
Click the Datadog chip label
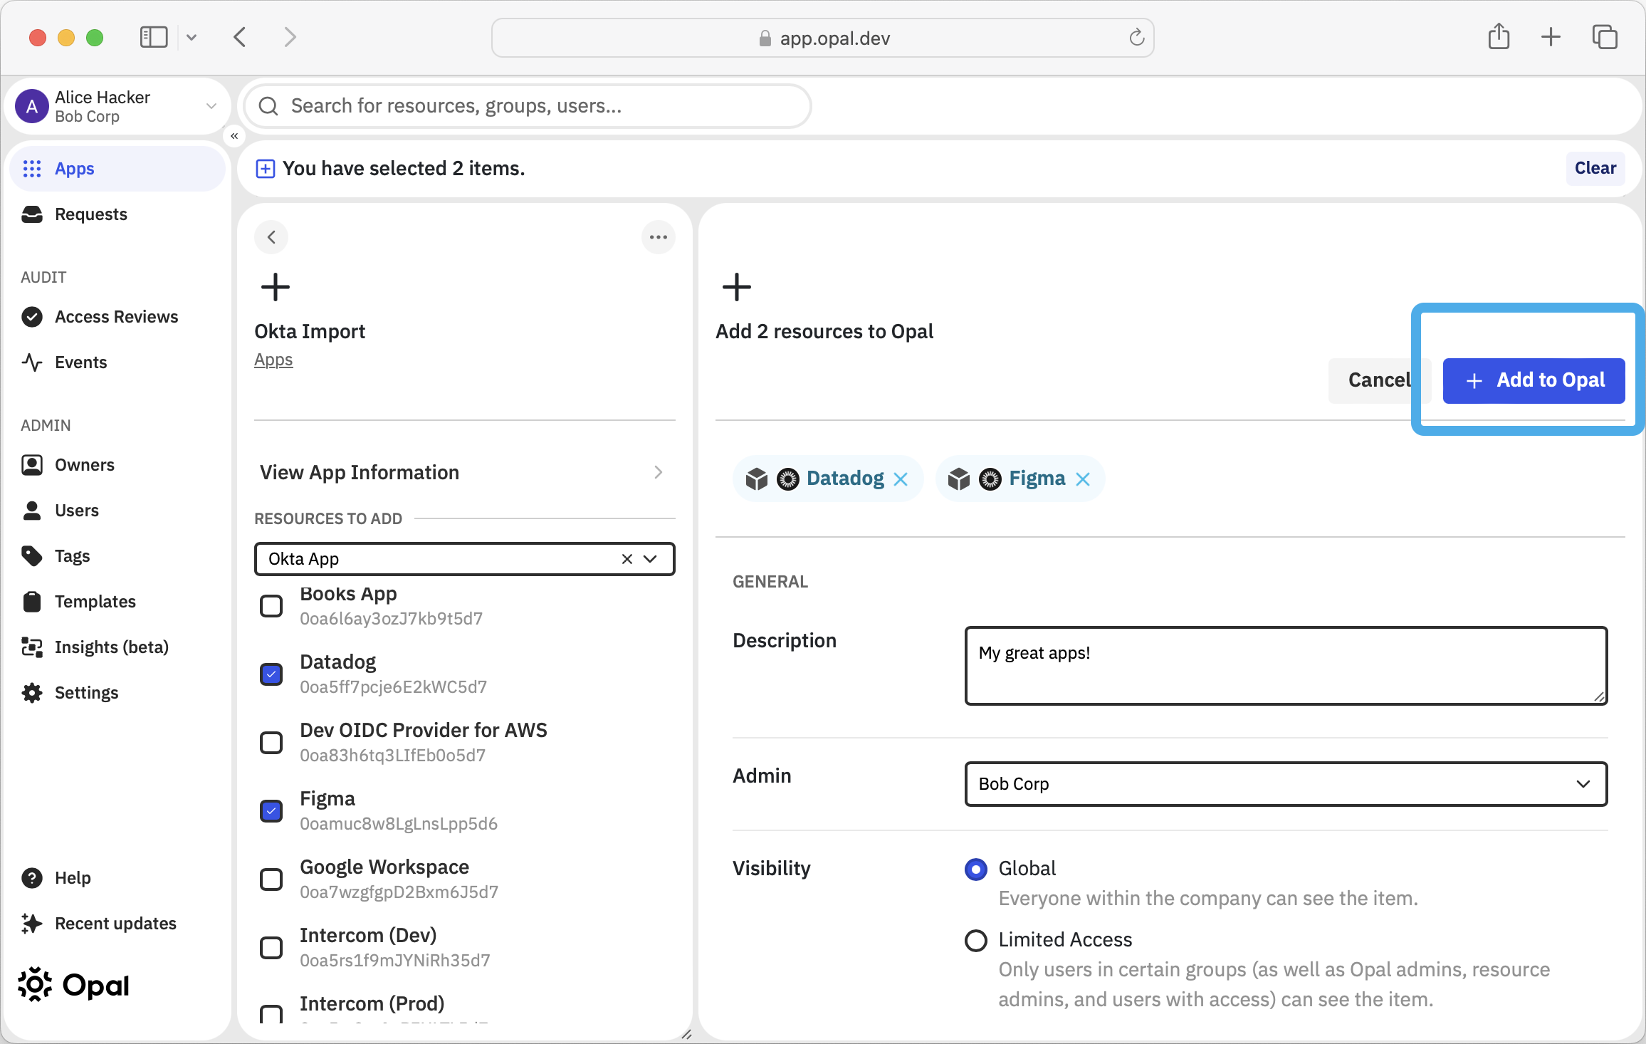click(x=845, y=479)
